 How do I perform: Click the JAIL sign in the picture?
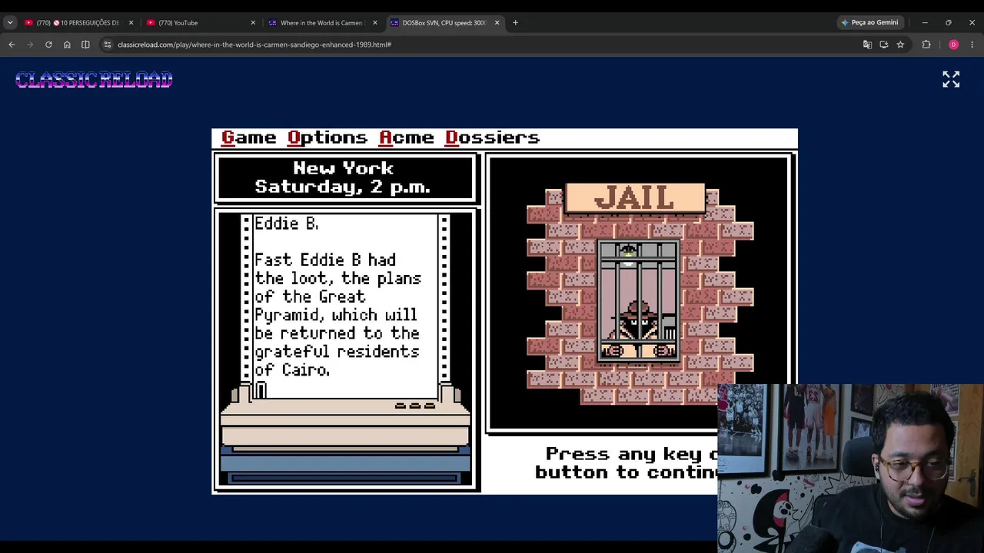point(635,198)
